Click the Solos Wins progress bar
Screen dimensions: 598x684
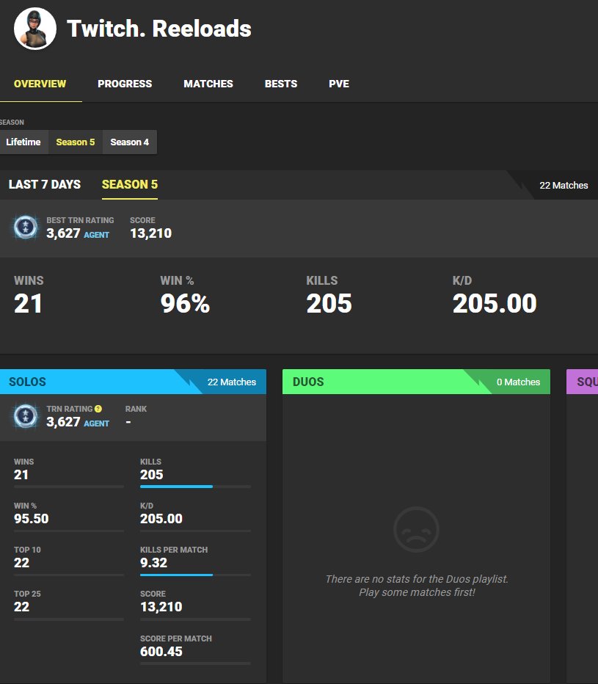click(69, 487)
